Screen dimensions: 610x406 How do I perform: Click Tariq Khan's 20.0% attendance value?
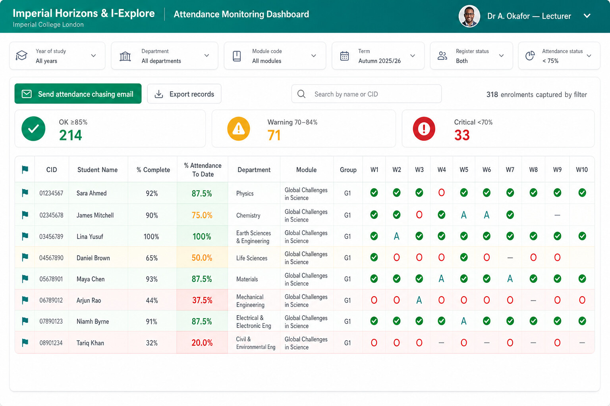coord(202,343)
